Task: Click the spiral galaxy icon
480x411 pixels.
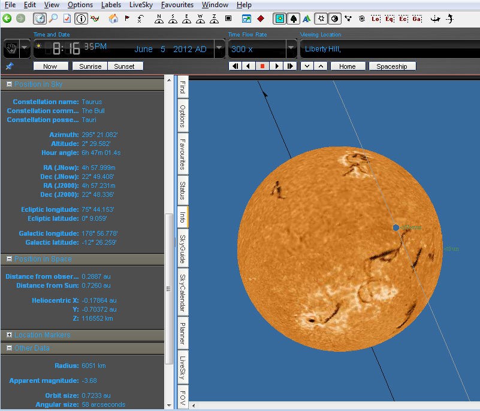Action: tap(361, 19)
